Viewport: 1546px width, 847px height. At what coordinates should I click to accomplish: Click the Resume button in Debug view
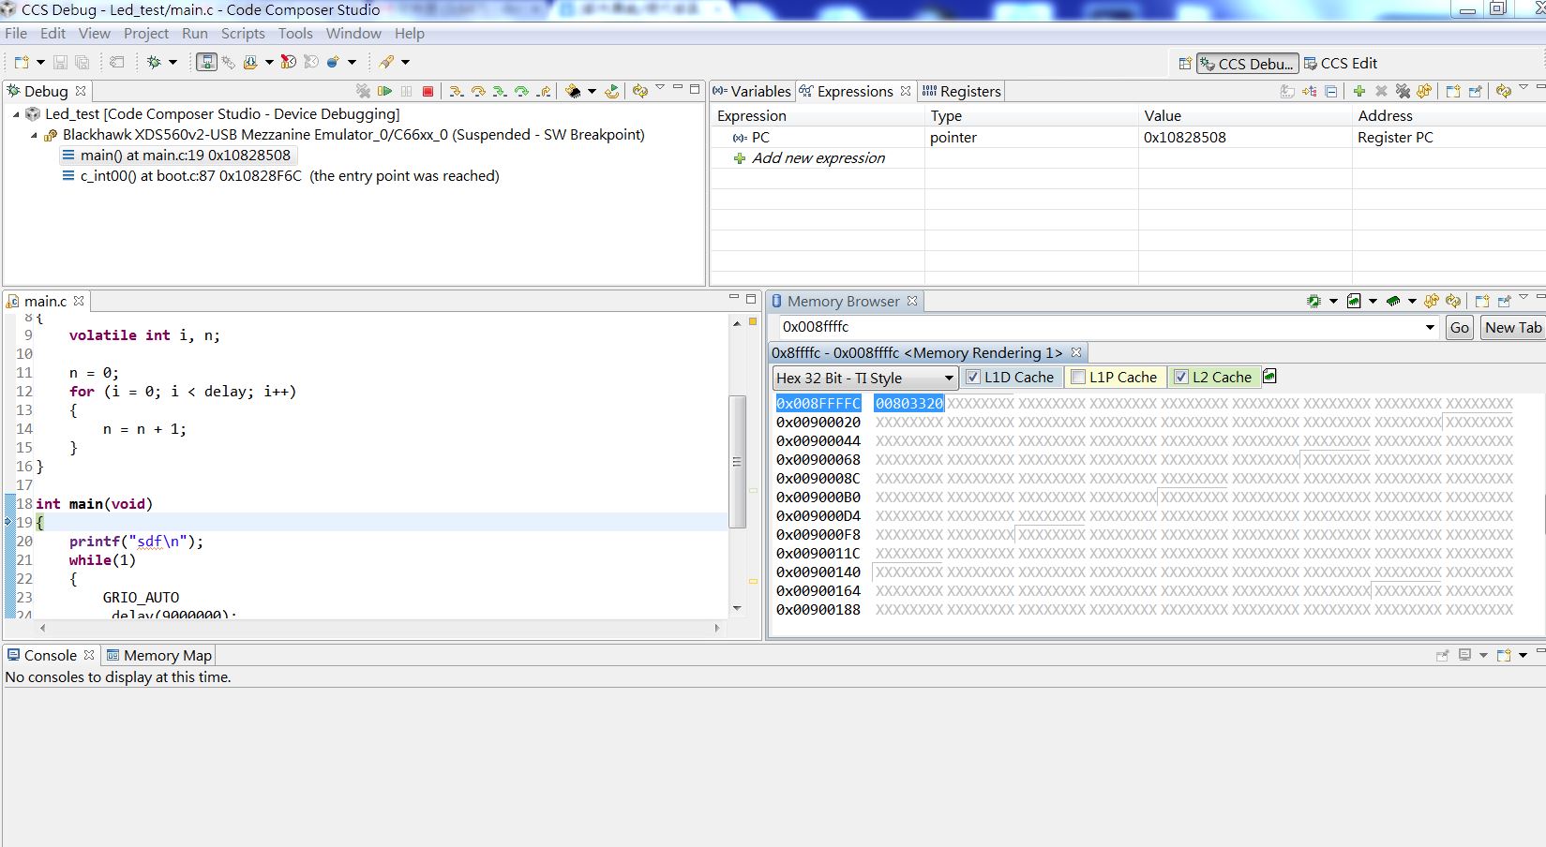coord(384,91)
